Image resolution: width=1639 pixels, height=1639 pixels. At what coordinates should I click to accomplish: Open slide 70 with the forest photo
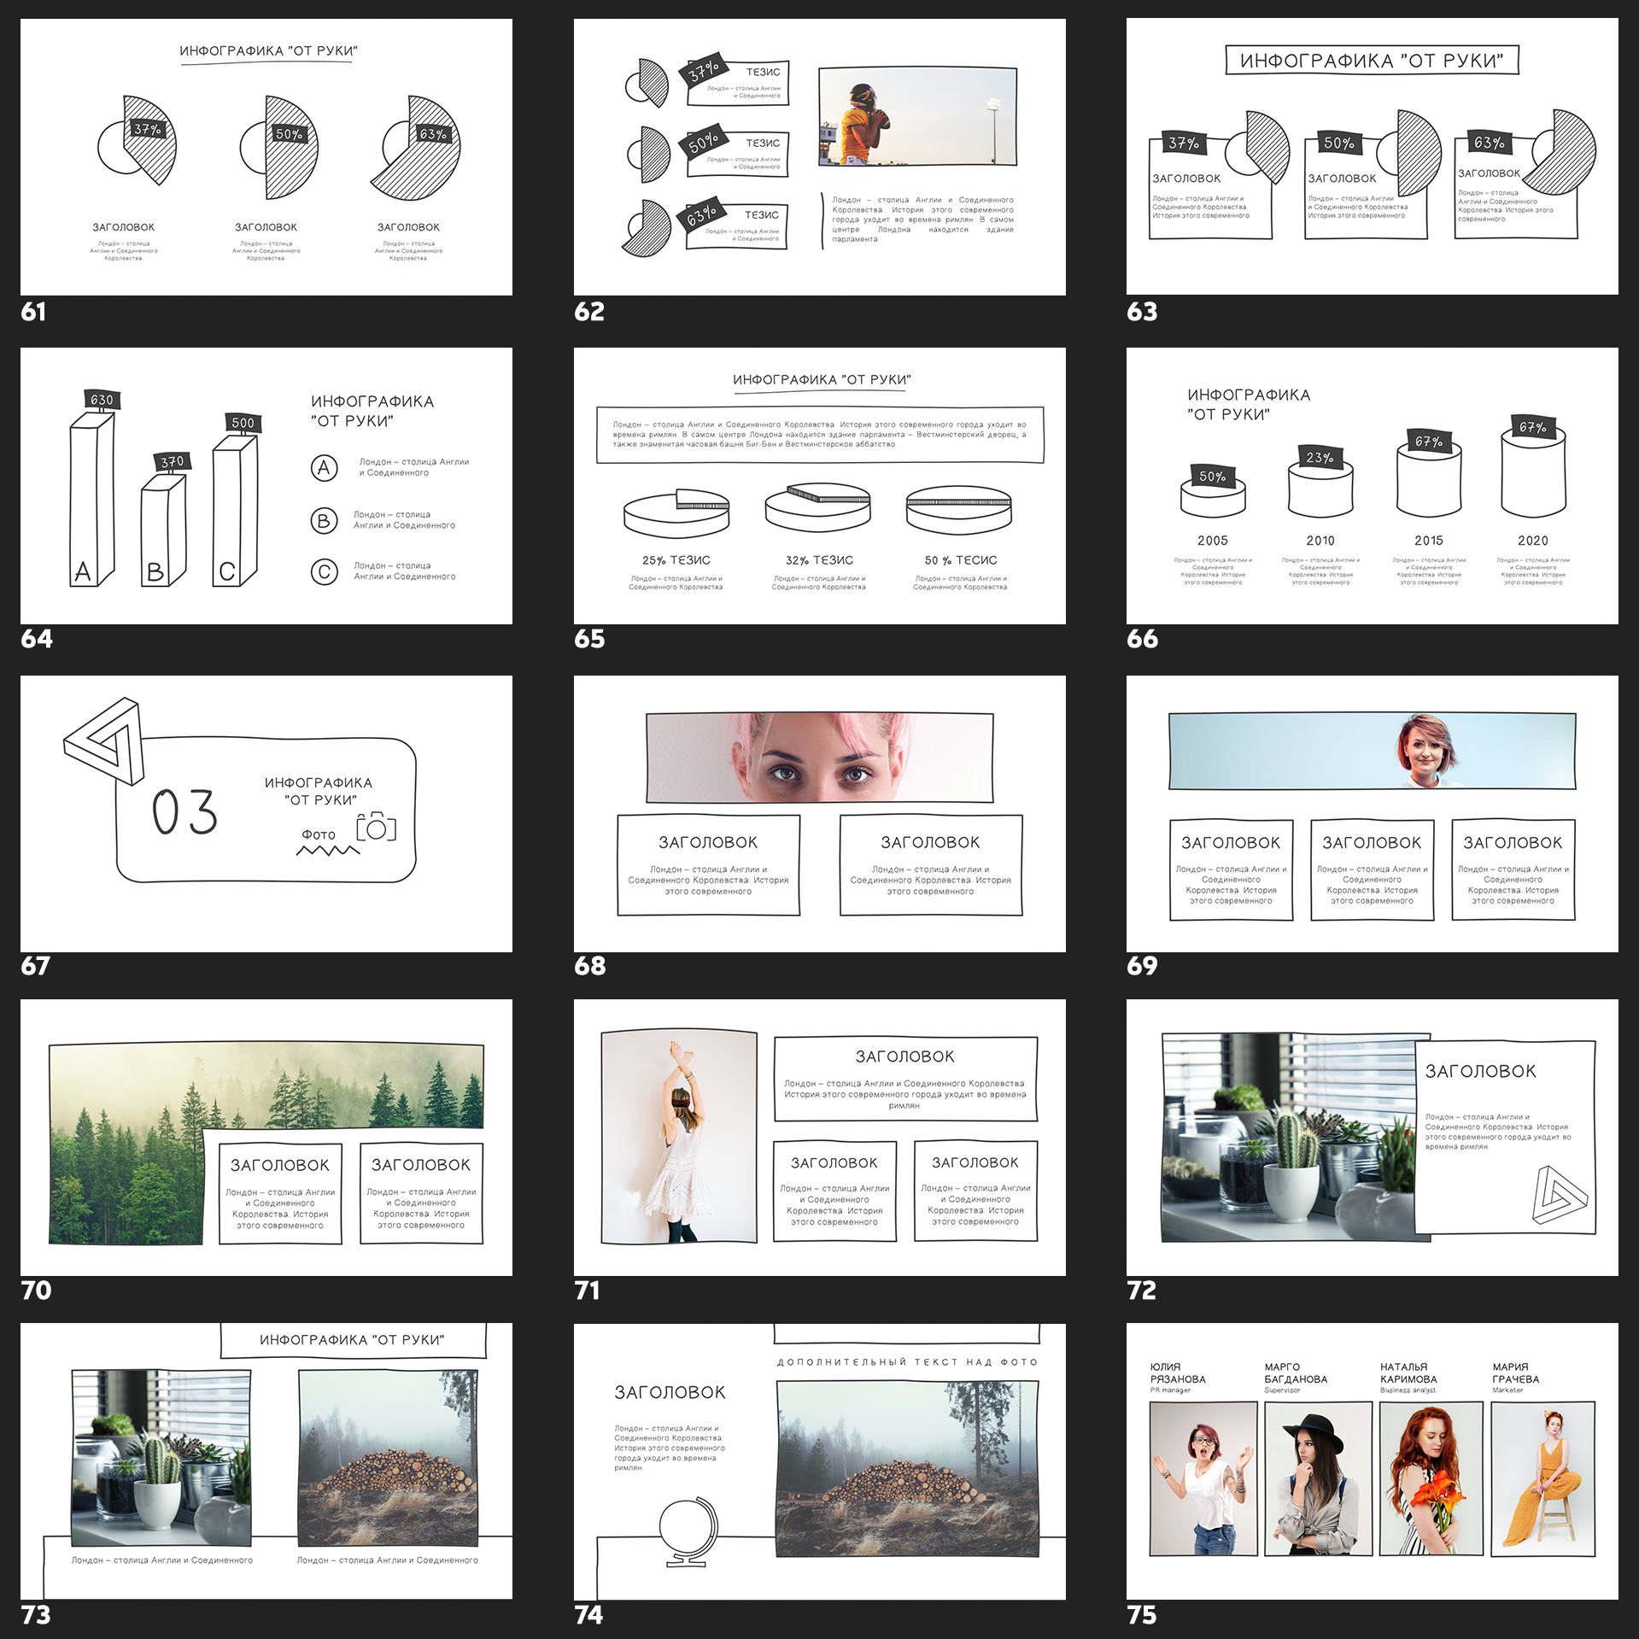266,1138
